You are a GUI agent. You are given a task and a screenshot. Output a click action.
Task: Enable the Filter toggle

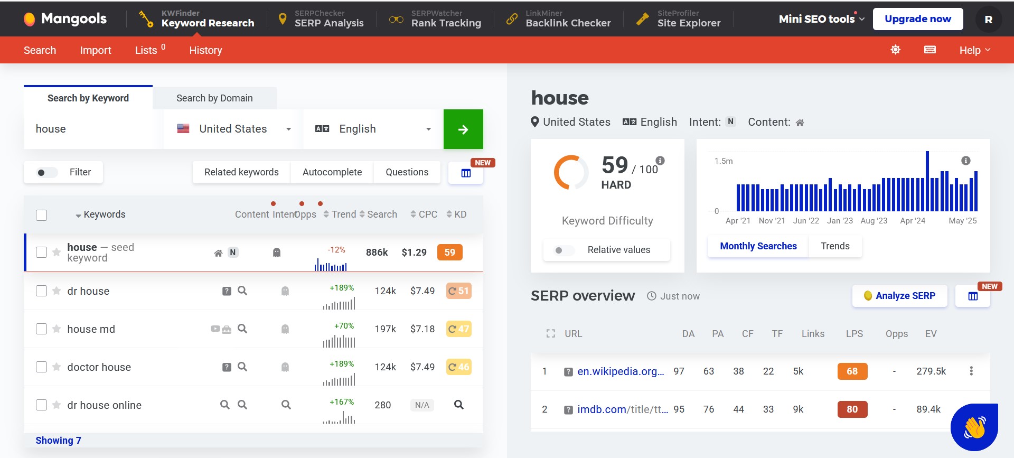(47, 173)
